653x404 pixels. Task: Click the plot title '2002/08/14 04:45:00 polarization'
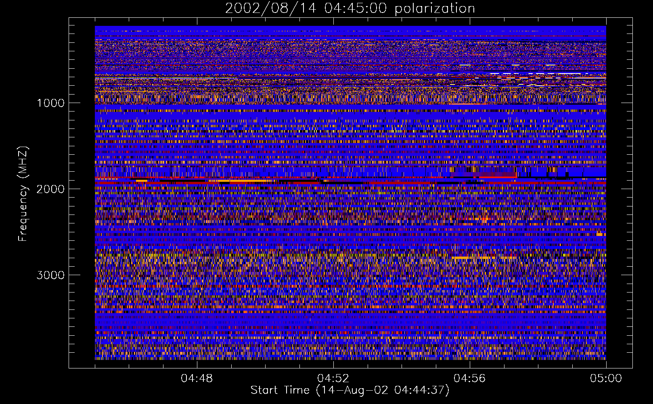pyautogui.click(x=350, y=8)
